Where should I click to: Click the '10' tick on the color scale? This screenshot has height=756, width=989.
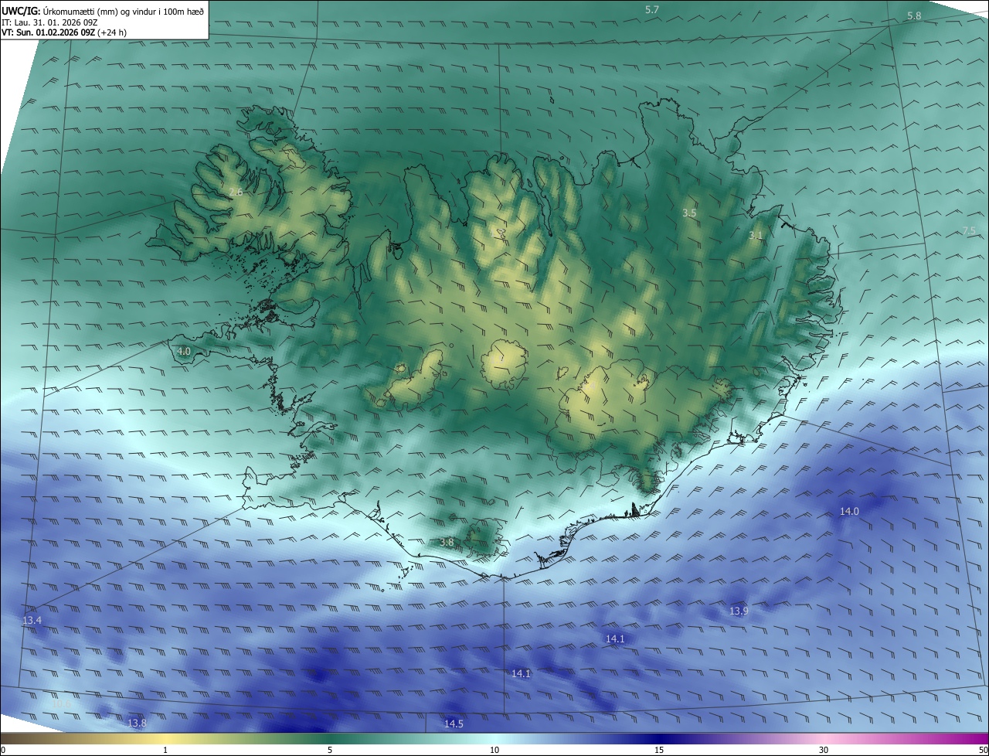pos(494,750)
